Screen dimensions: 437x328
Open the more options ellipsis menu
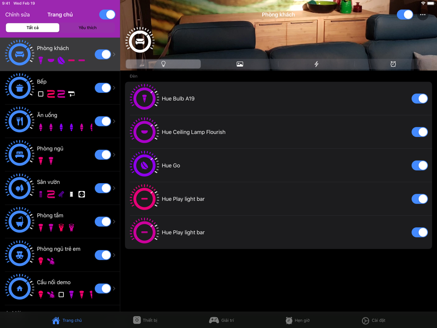click(x=423, y=14)
